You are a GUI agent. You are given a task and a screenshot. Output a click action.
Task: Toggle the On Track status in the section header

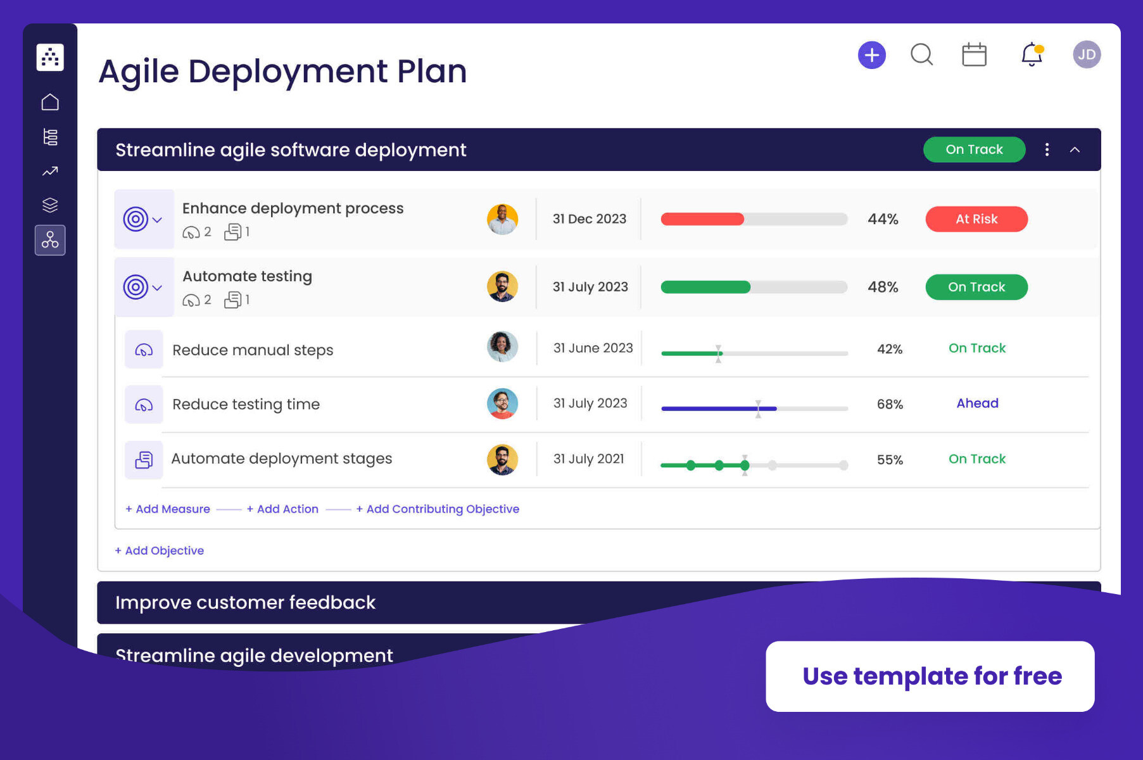click(x=974, y=149)
